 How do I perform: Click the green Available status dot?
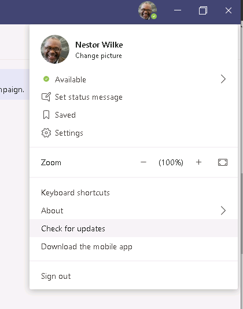pos(46,79)
